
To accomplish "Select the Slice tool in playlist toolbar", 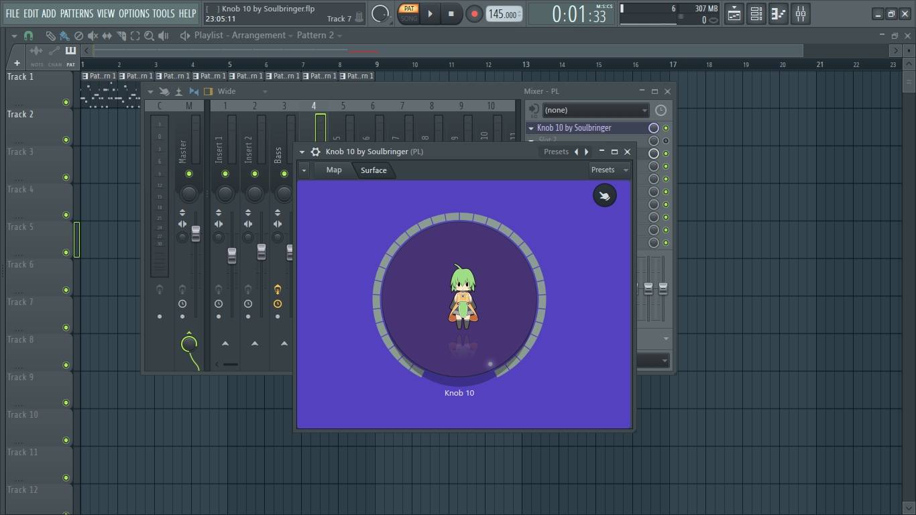I will click(x=121, y=36).
